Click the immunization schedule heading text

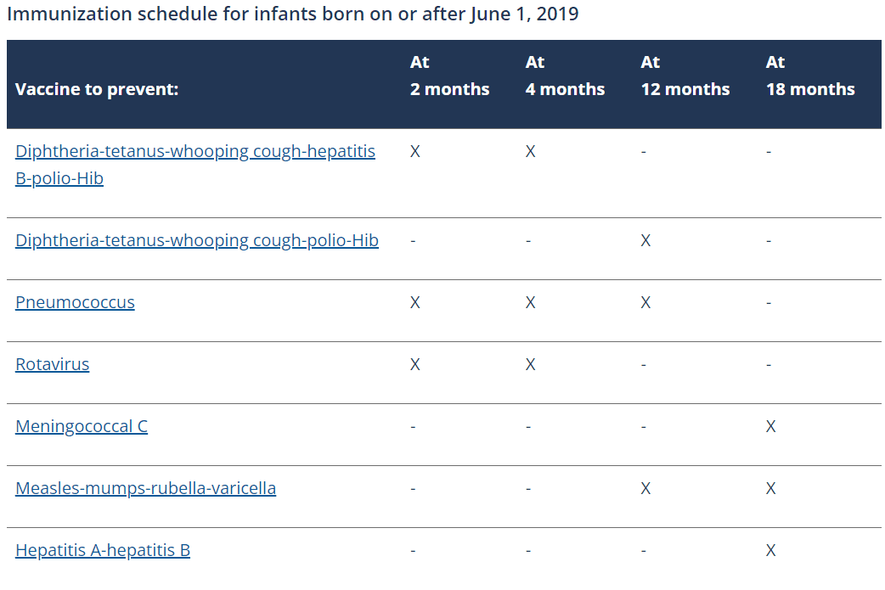pyautogui.click(x=293, y=14)
